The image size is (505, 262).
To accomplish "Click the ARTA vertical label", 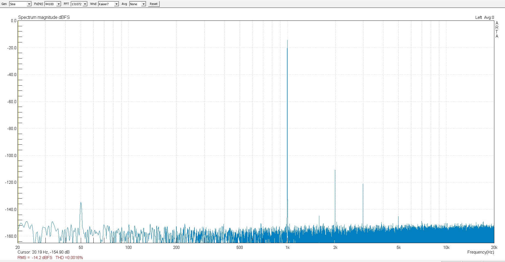I will pos(497,30).
